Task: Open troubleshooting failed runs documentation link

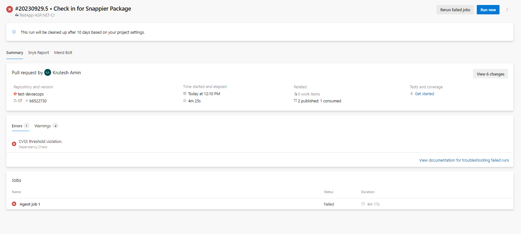Action: pos(464,160)
